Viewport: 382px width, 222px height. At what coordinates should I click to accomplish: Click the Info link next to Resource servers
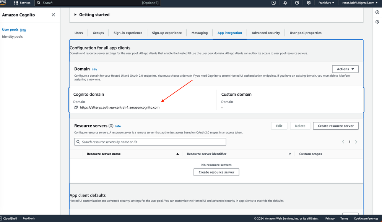coord(118,126)
